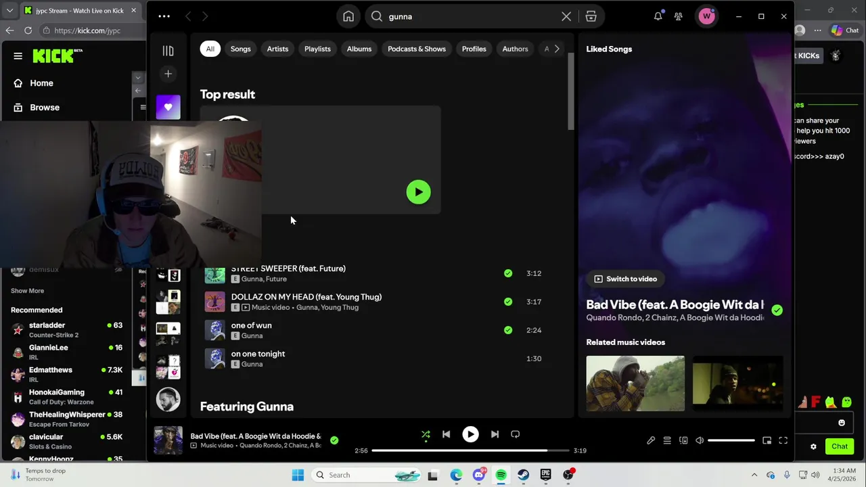Open OBS Studio from the taskbar
Viewport: 866px width, 487px height.
(x=568, y=475)
